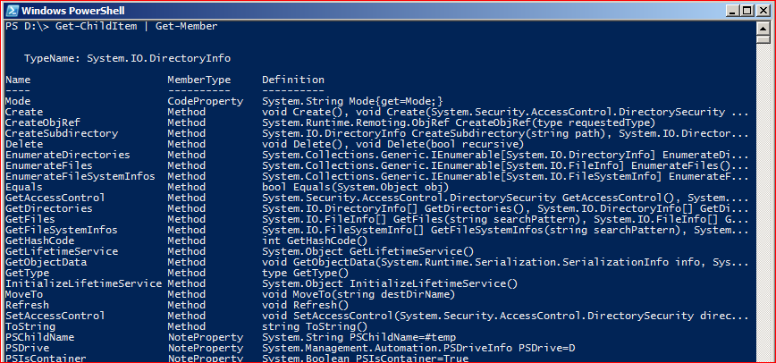Maximize the Windows PowerShell window

coord(747,11)
